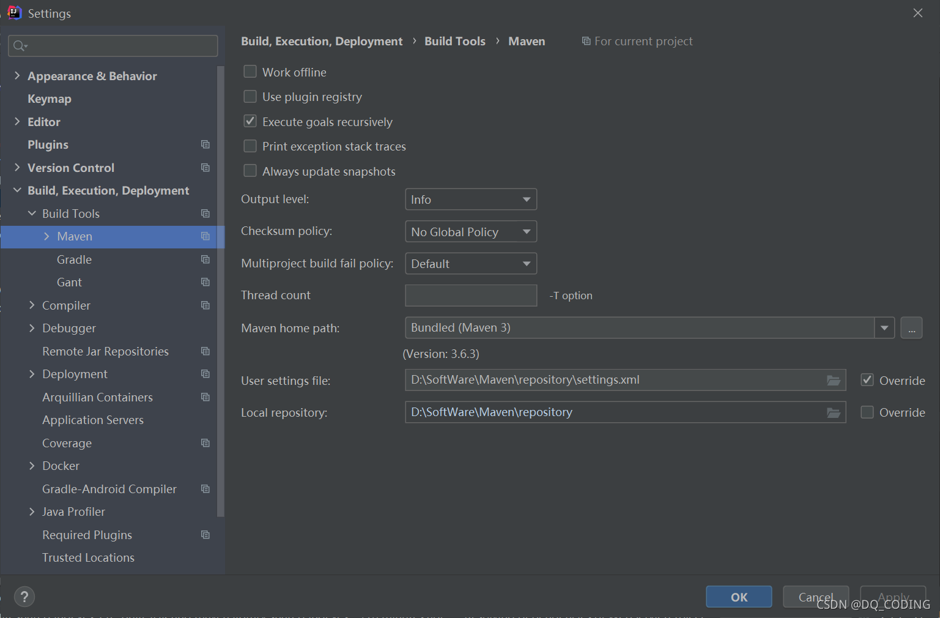Click the settings tree vertical scrollbar
This screenshot has height=618, width=940.
click(x=221, y=291)
